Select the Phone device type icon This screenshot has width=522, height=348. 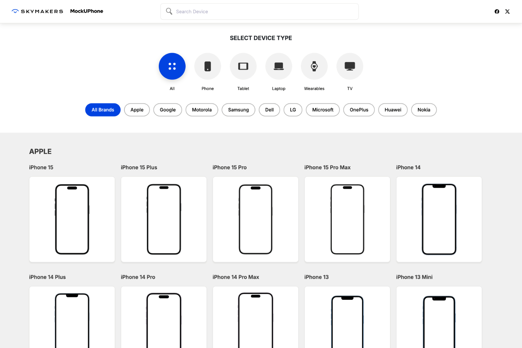pos(208,66)
